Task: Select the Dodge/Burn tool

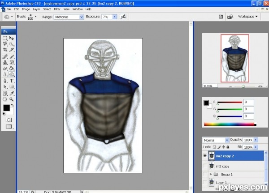Action: pos(12,74)
